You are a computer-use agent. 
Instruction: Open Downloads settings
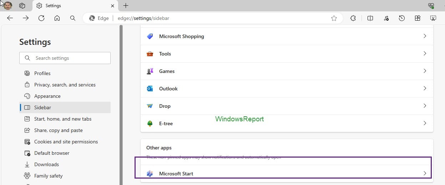pos(65,164)
